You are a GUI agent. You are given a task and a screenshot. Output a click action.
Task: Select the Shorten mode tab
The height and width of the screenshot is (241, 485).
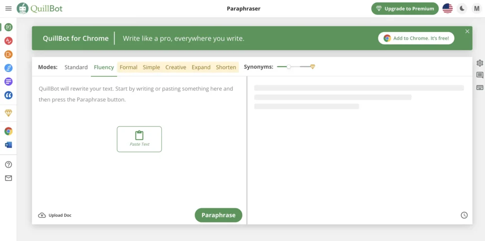226,67
